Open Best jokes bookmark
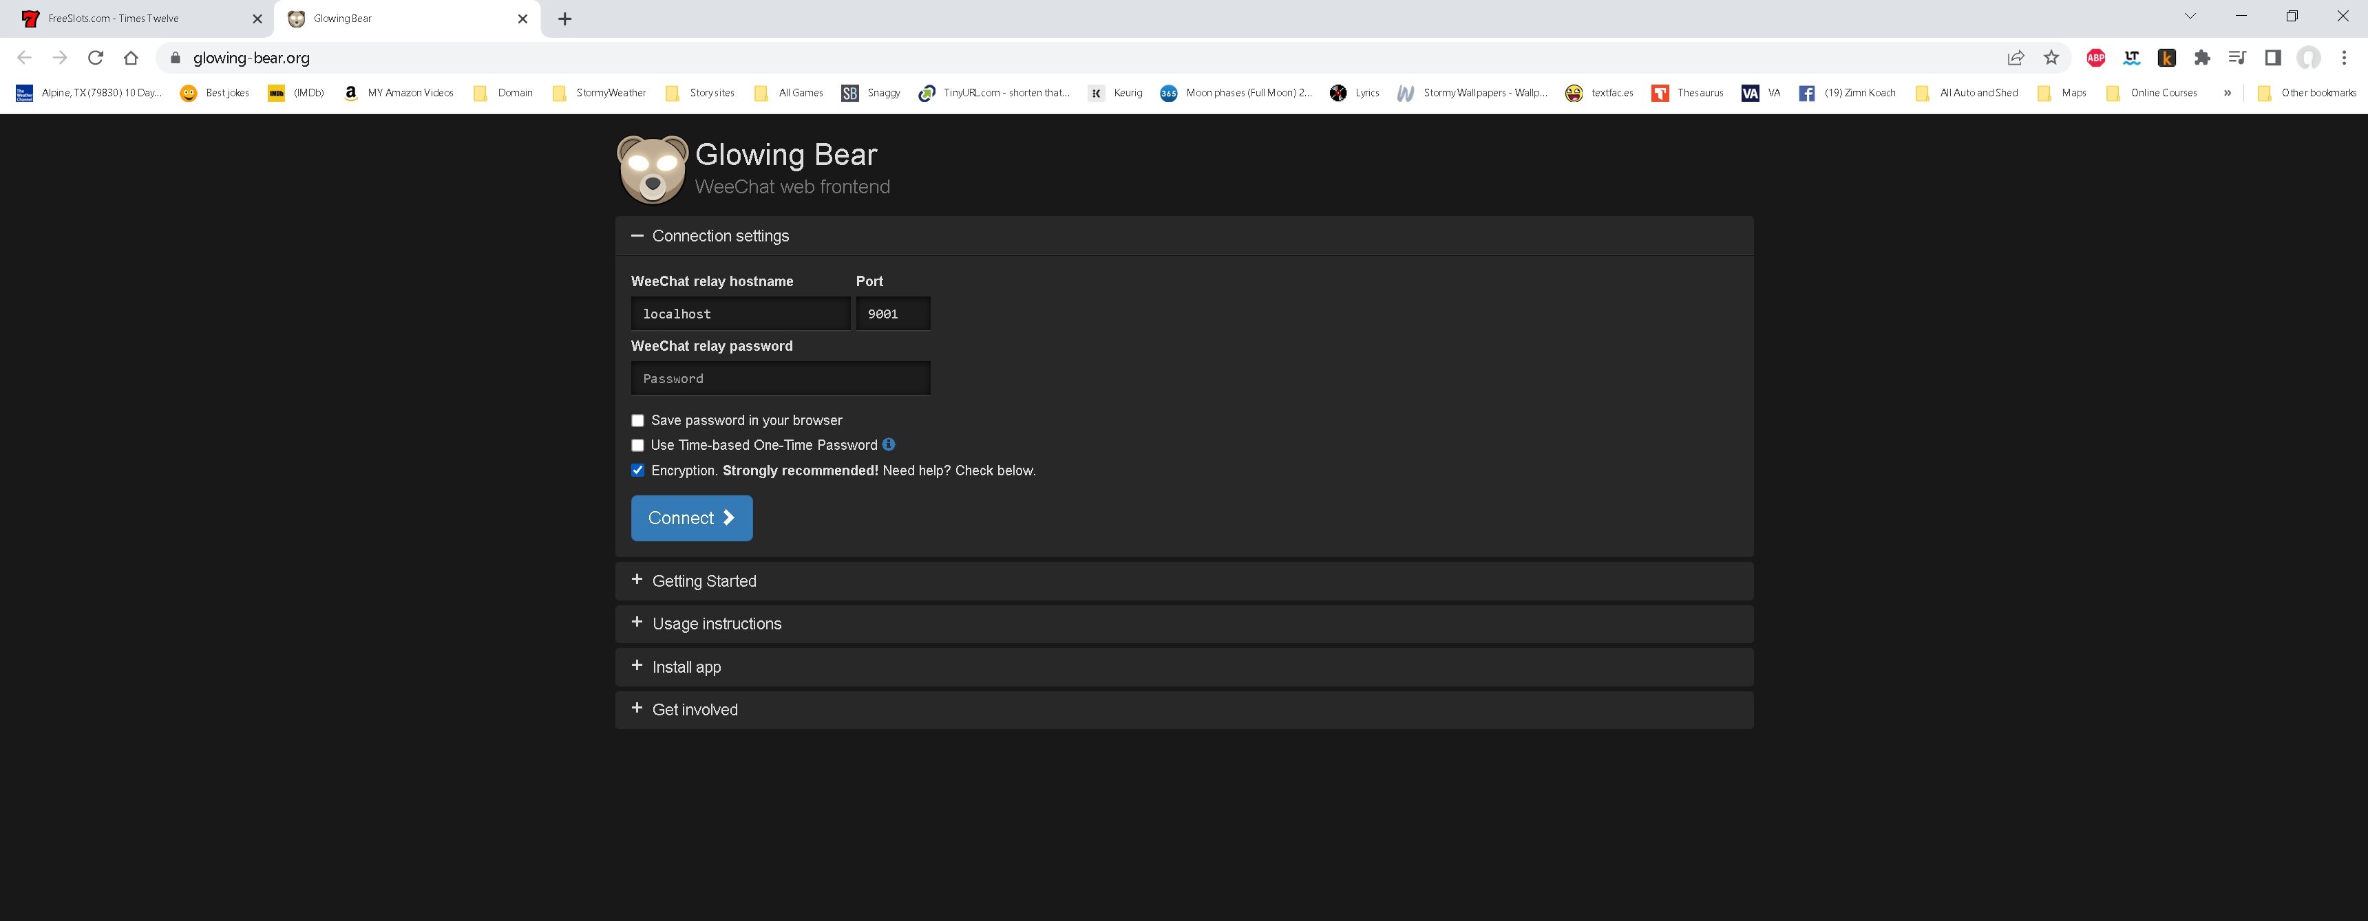2368x921 pixels. click(x=215, y=93)
